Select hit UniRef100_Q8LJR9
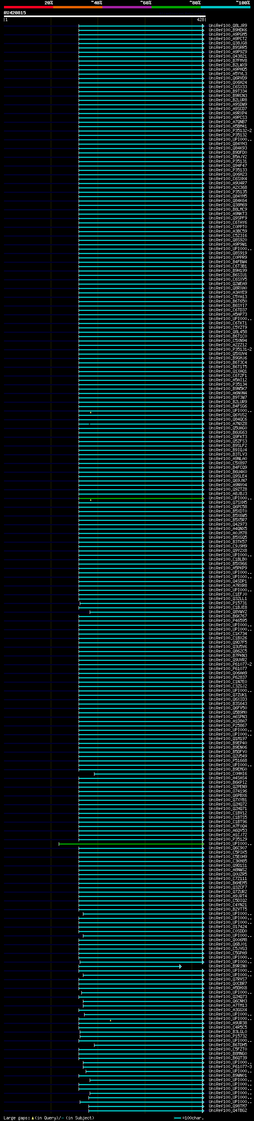The width and height of the screenshot is (254, 1121). point(228,26)
